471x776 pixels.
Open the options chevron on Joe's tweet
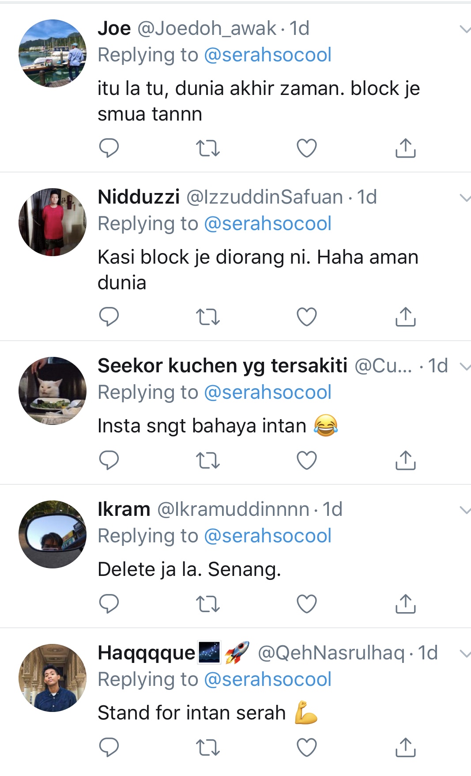(465, 30)
